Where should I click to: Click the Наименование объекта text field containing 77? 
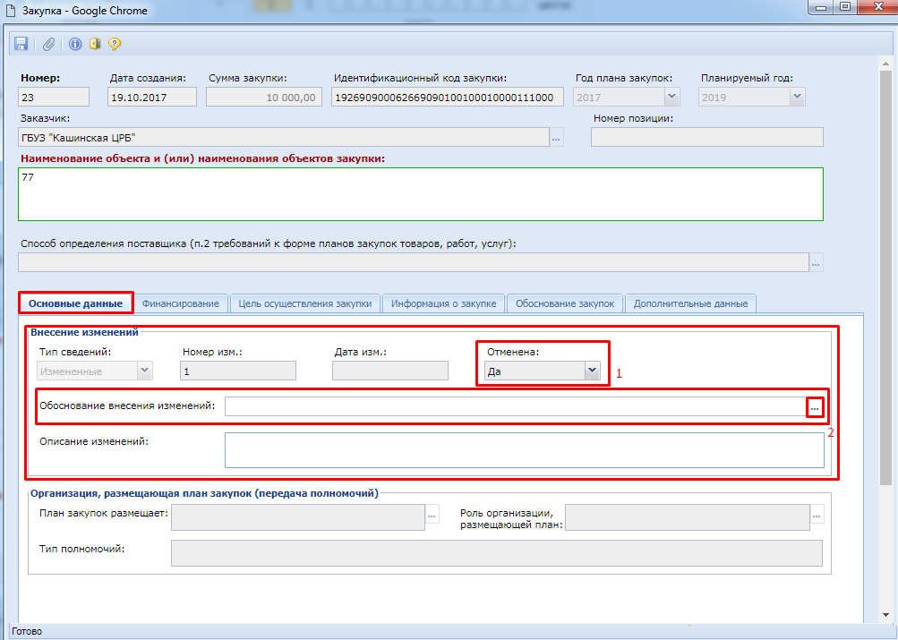coord(420,193)
